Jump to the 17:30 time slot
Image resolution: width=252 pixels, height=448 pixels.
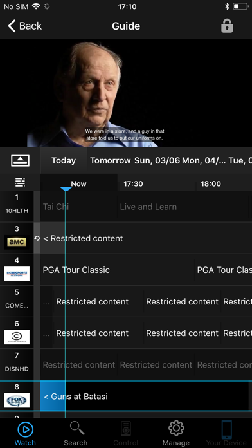(x=133, y=183)
